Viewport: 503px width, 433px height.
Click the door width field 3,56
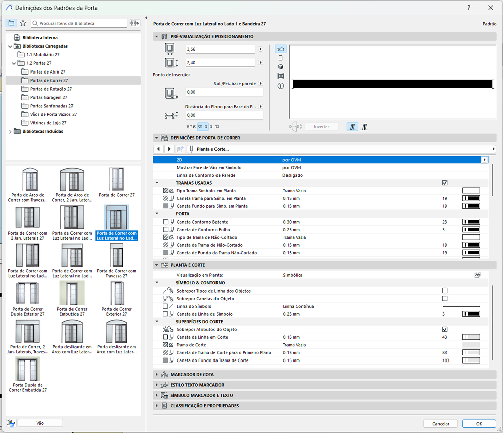221,49
